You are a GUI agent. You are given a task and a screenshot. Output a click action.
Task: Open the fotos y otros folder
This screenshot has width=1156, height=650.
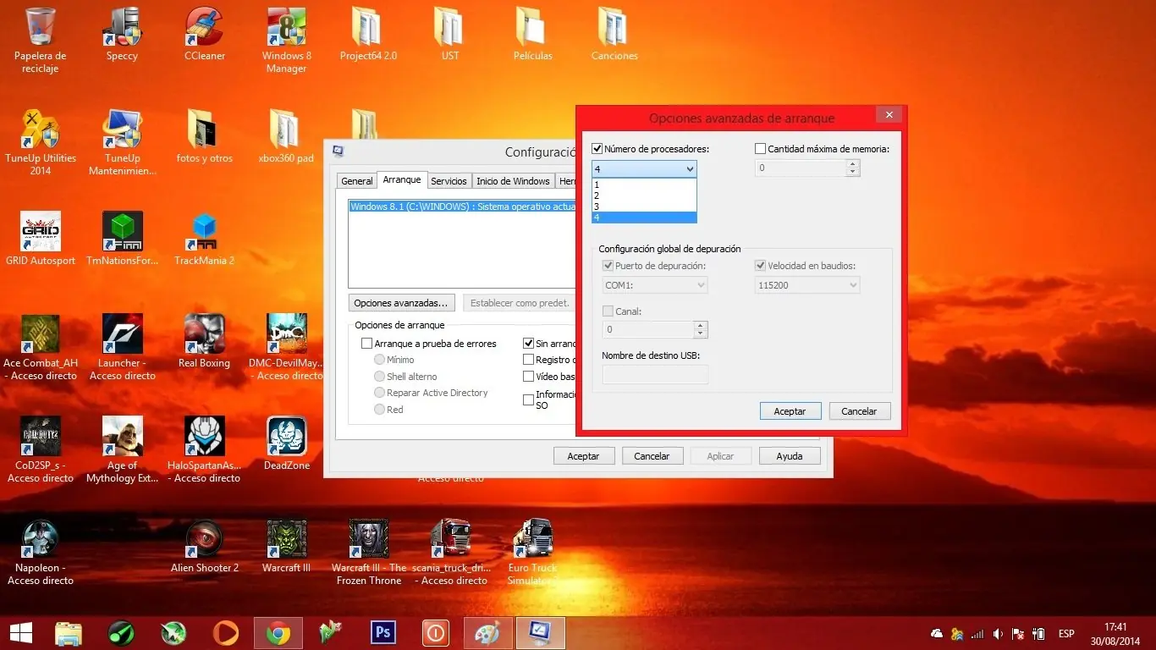click(x=205, y=136)
